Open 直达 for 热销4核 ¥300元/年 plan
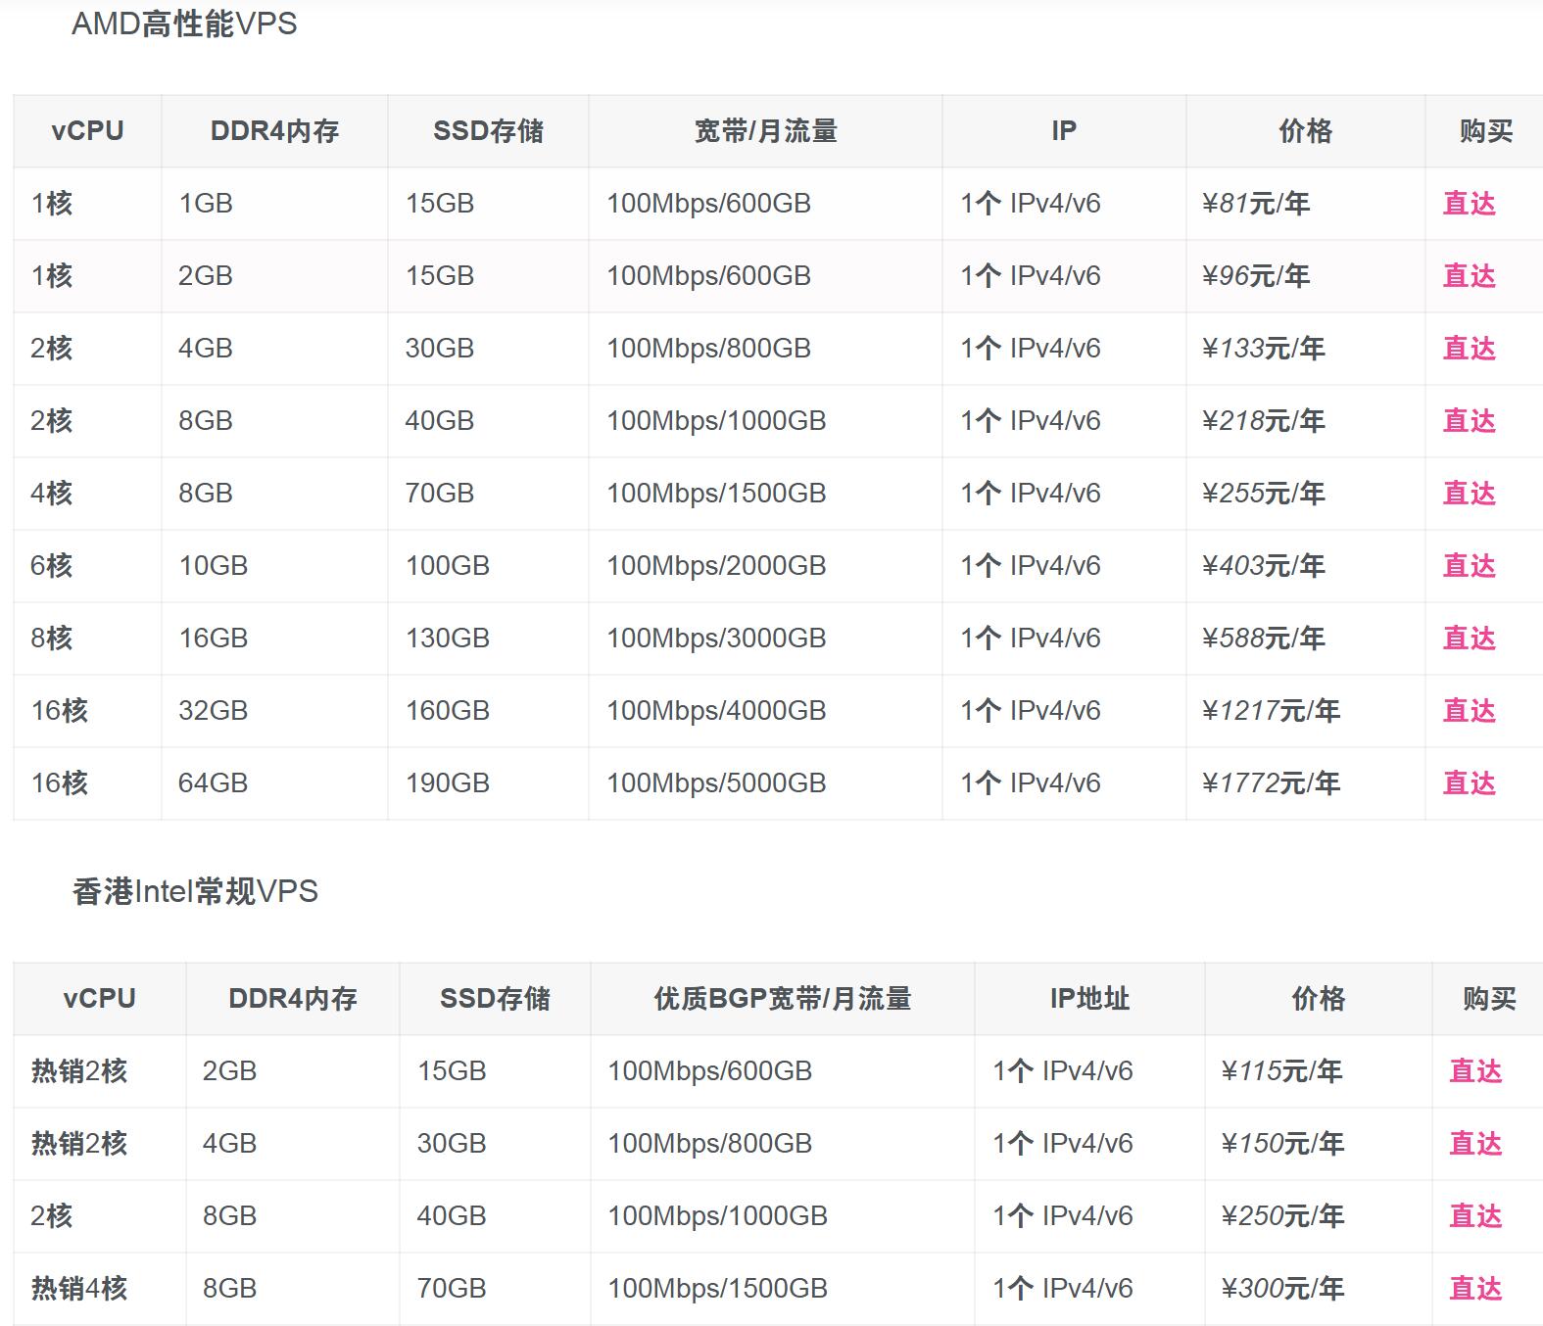 coord(1474,1289)
